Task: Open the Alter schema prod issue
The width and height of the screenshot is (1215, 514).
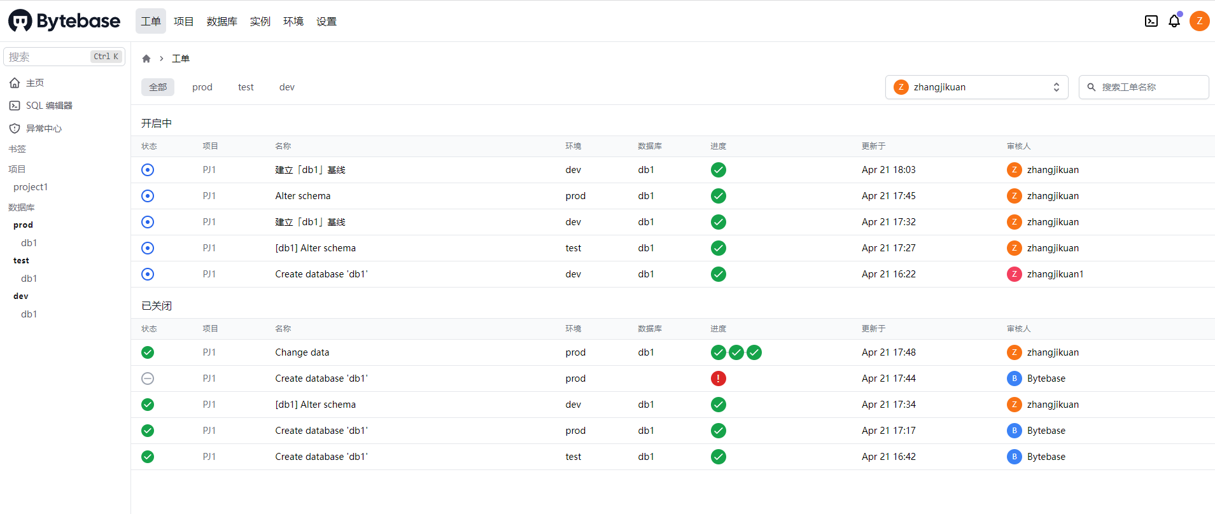Action: [x=303, y=196]
